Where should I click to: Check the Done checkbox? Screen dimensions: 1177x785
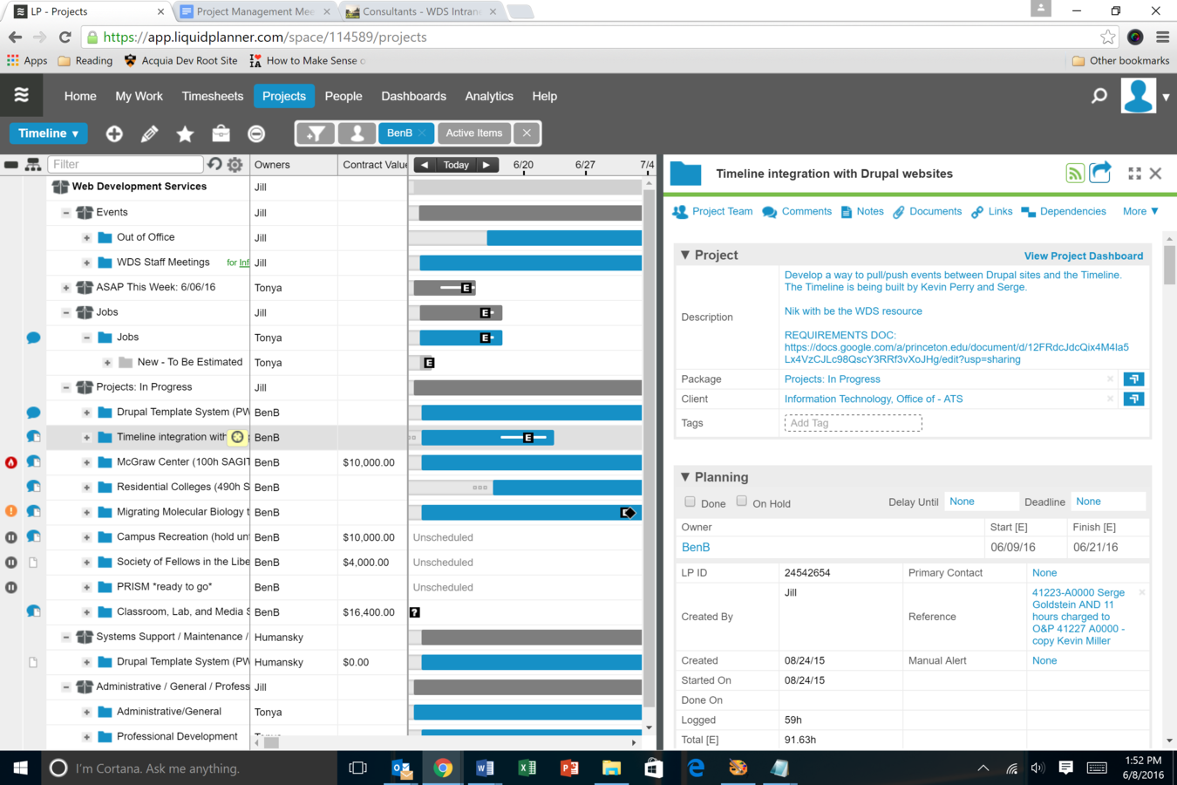click(x=691, y=502)
